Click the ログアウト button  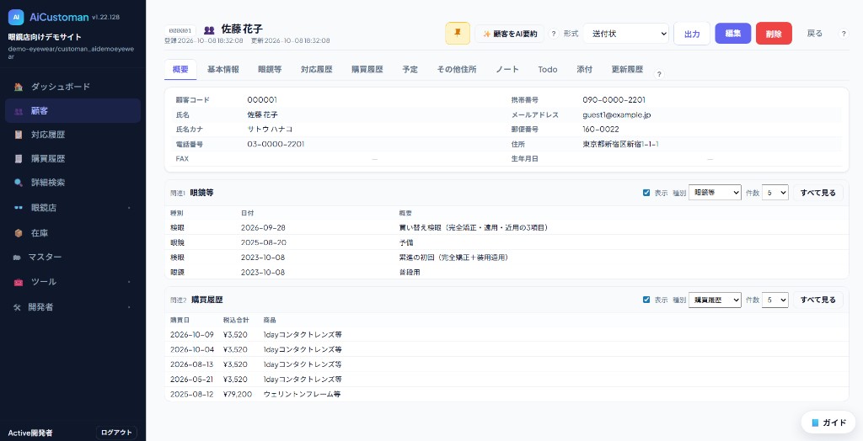click(116, 433)
